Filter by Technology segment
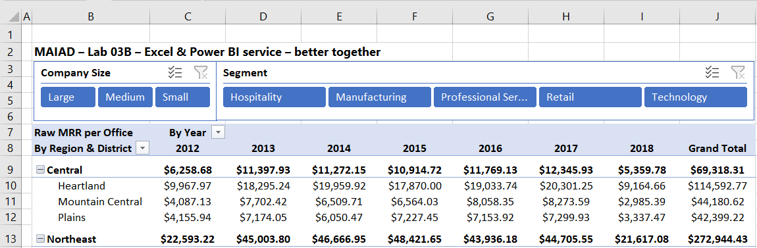757x248 pixels. point(696,97)
